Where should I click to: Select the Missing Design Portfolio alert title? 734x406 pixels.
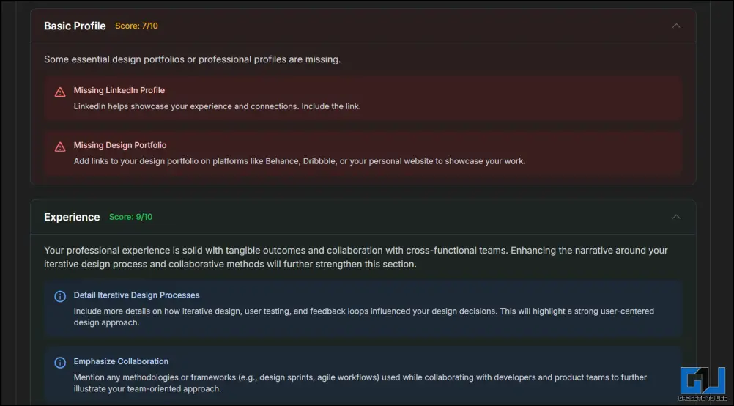click(120, 145)
